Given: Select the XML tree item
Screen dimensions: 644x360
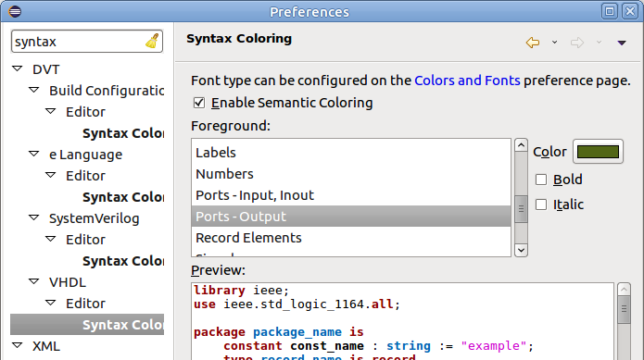Looking at the screenshot, I should 46,346.
